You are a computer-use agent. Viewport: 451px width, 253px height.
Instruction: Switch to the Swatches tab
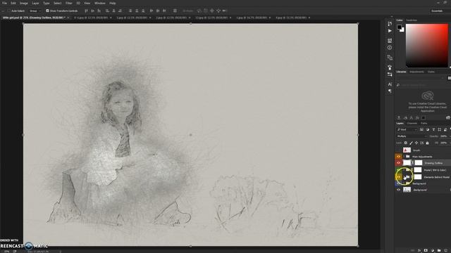[x=412, y=20]
